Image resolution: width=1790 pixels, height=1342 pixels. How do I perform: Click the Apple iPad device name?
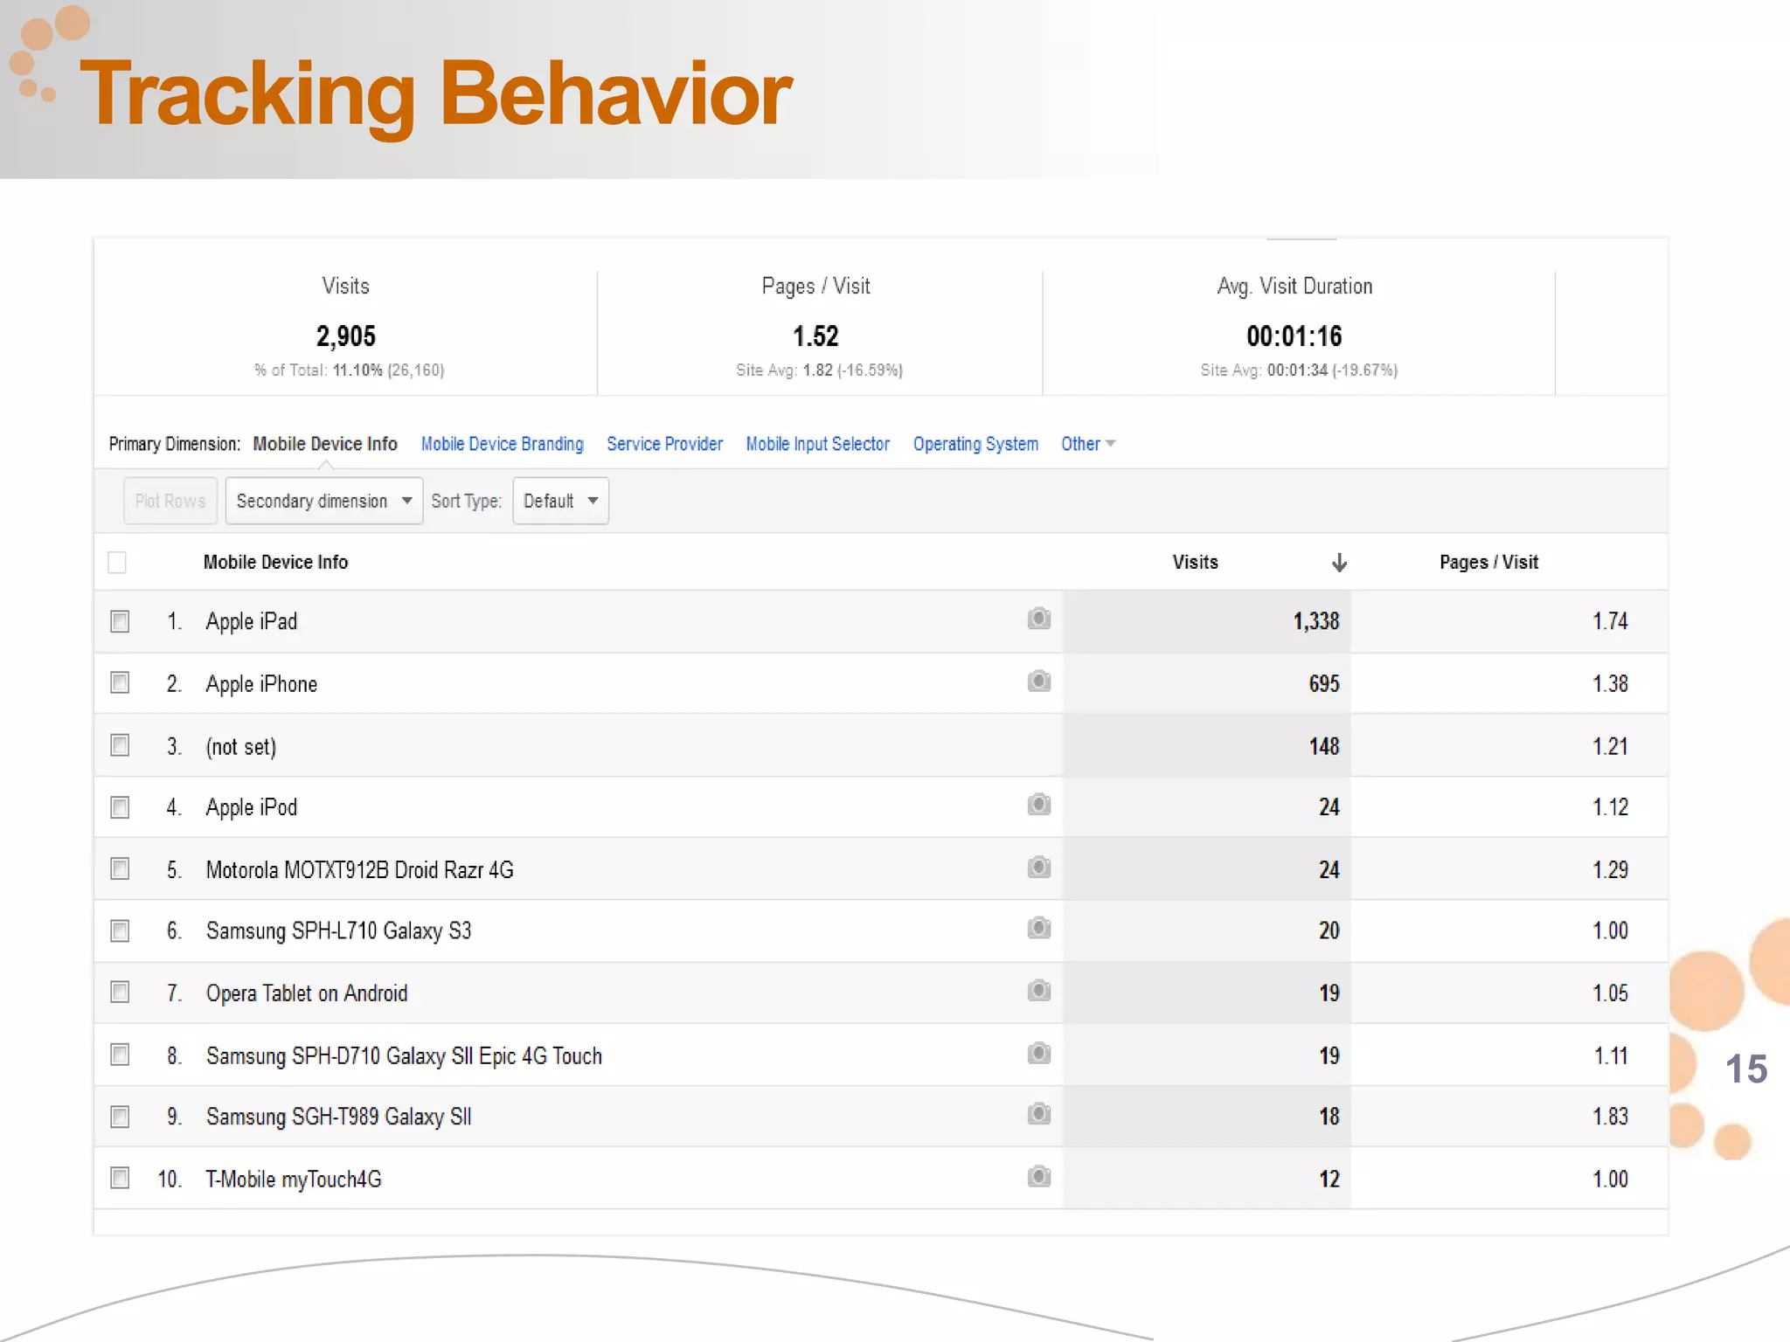[x=252, y=621]
